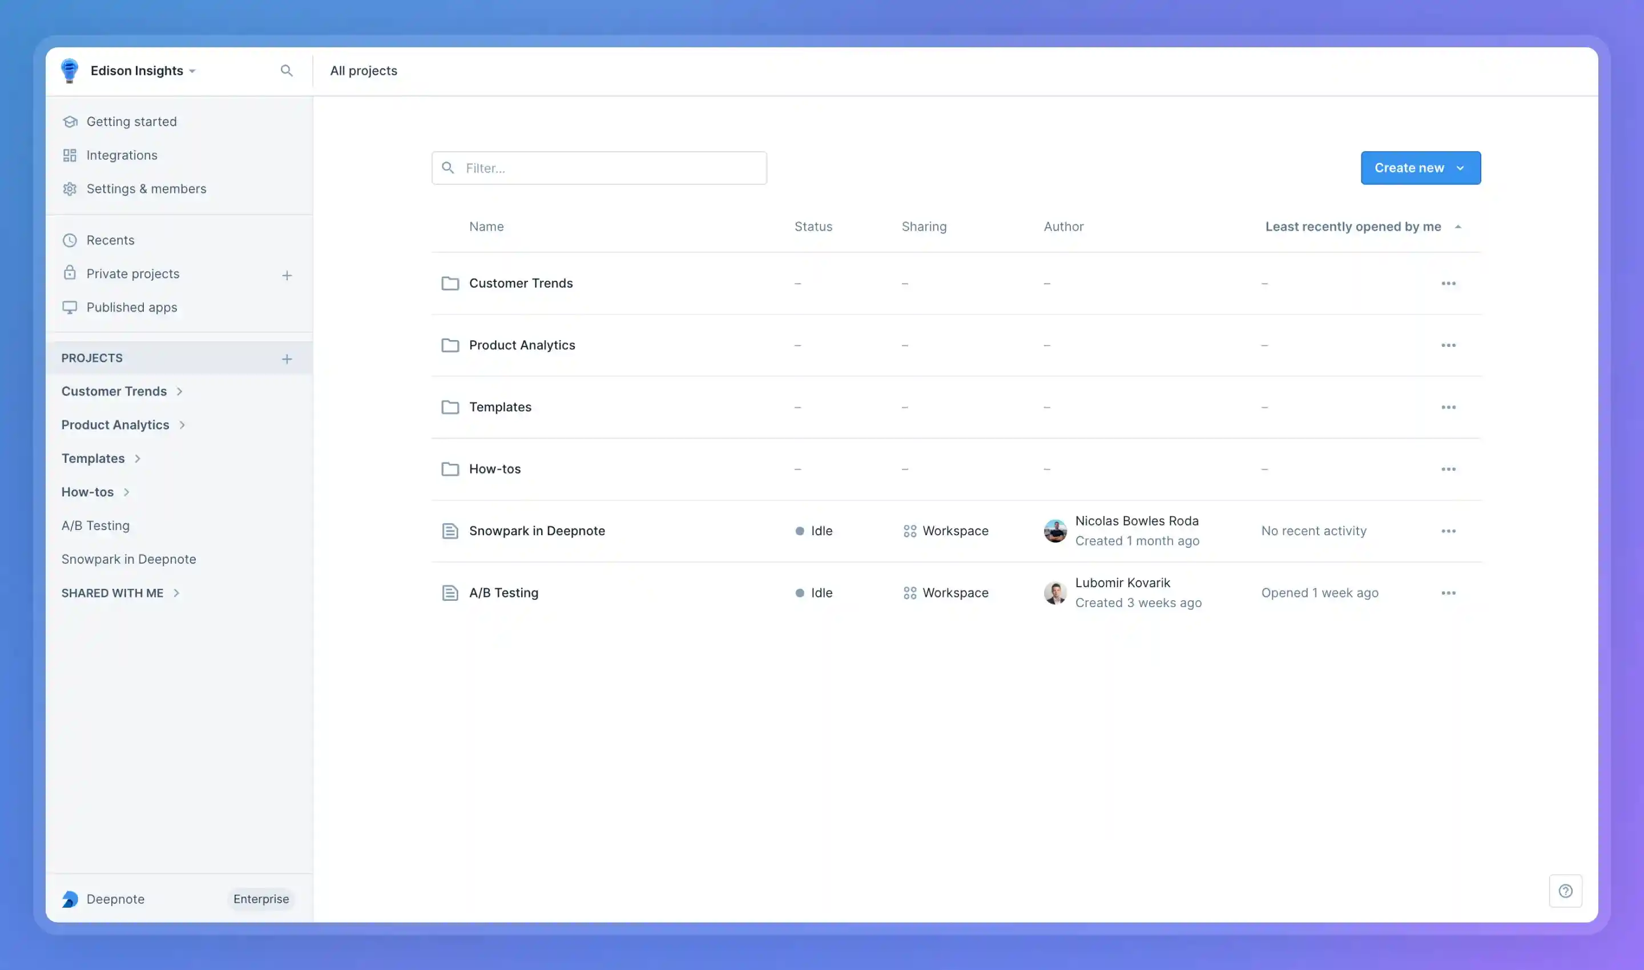
Task: Click the plus icon next to PROJECTS
Action: pyautogui.click(x=287, y=359)
